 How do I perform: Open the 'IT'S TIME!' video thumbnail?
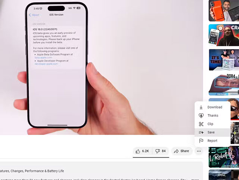point(224,60)
